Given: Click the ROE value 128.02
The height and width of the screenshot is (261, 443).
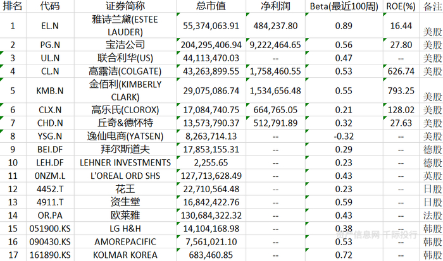Looking at the screenshot, I should (401, 110).
